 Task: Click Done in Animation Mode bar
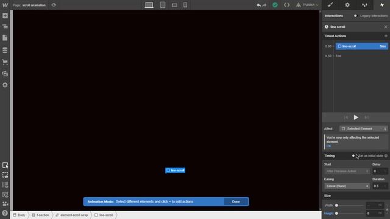point(236,201)
